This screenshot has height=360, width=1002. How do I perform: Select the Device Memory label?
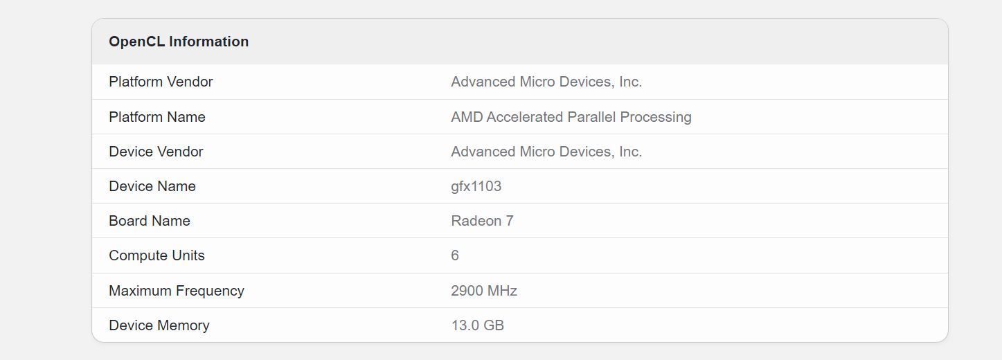point(159,325)
